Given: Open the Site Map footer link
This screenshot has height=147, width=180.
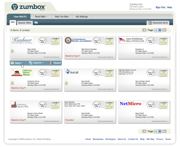Looking at the screenshot, I should click(150, 139).
